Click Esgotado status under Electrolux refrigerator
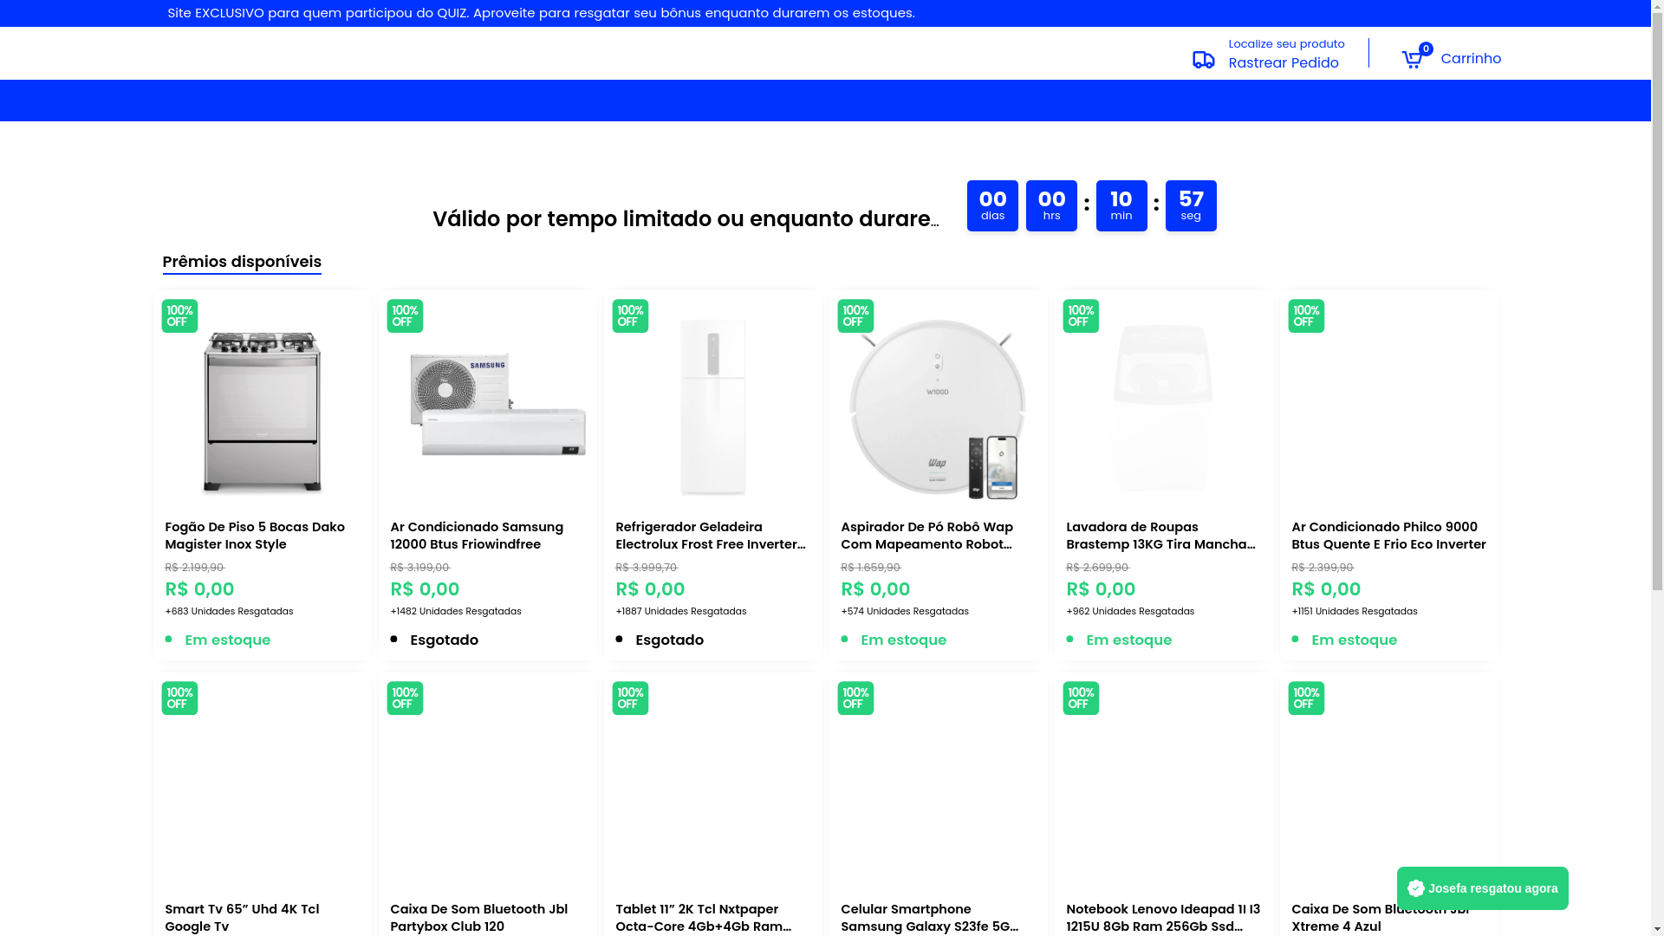 [669, 640]
